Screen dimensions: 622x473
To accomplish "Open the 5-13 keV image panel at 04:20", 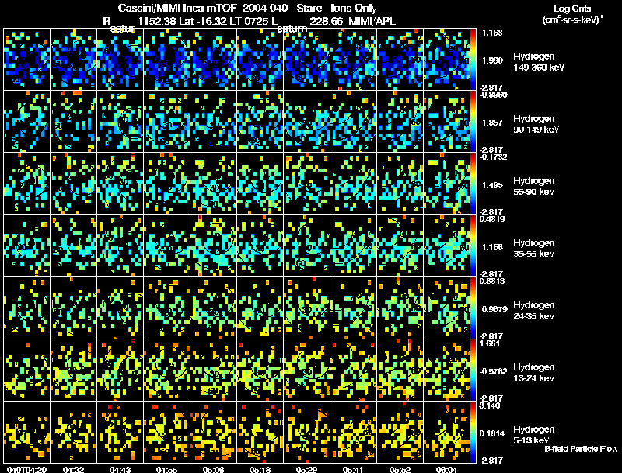I will click(x=26, y=432).
